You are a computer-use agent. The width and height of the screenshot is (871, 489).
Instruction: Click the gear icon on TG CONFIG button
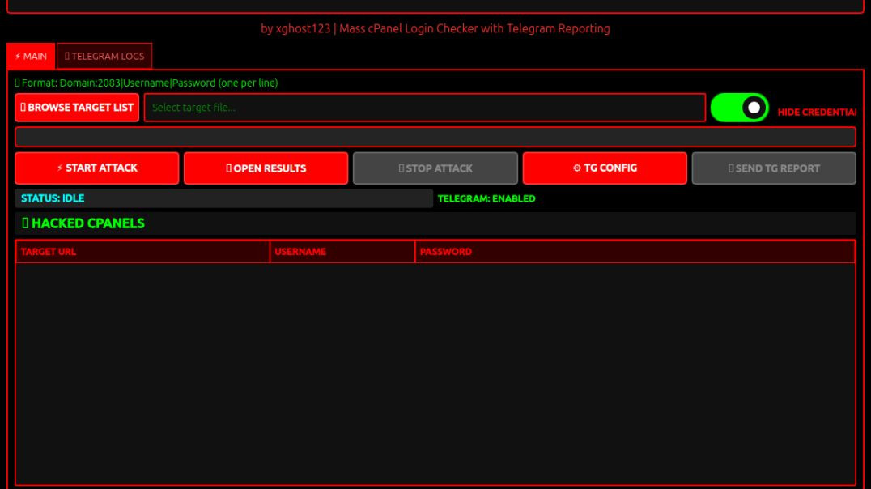point(577,168)
